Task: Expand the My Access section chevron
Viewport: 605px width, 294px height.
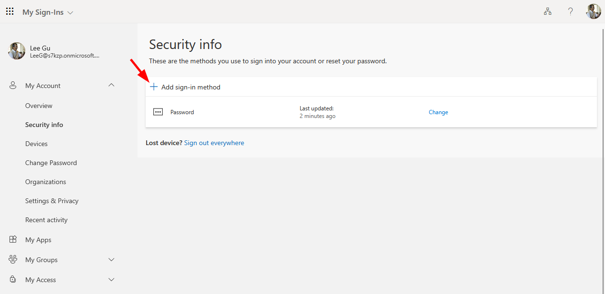Action: 111,280
